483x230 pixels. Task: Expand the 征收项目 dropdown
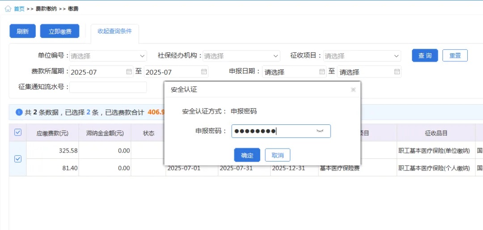(396, 56)
